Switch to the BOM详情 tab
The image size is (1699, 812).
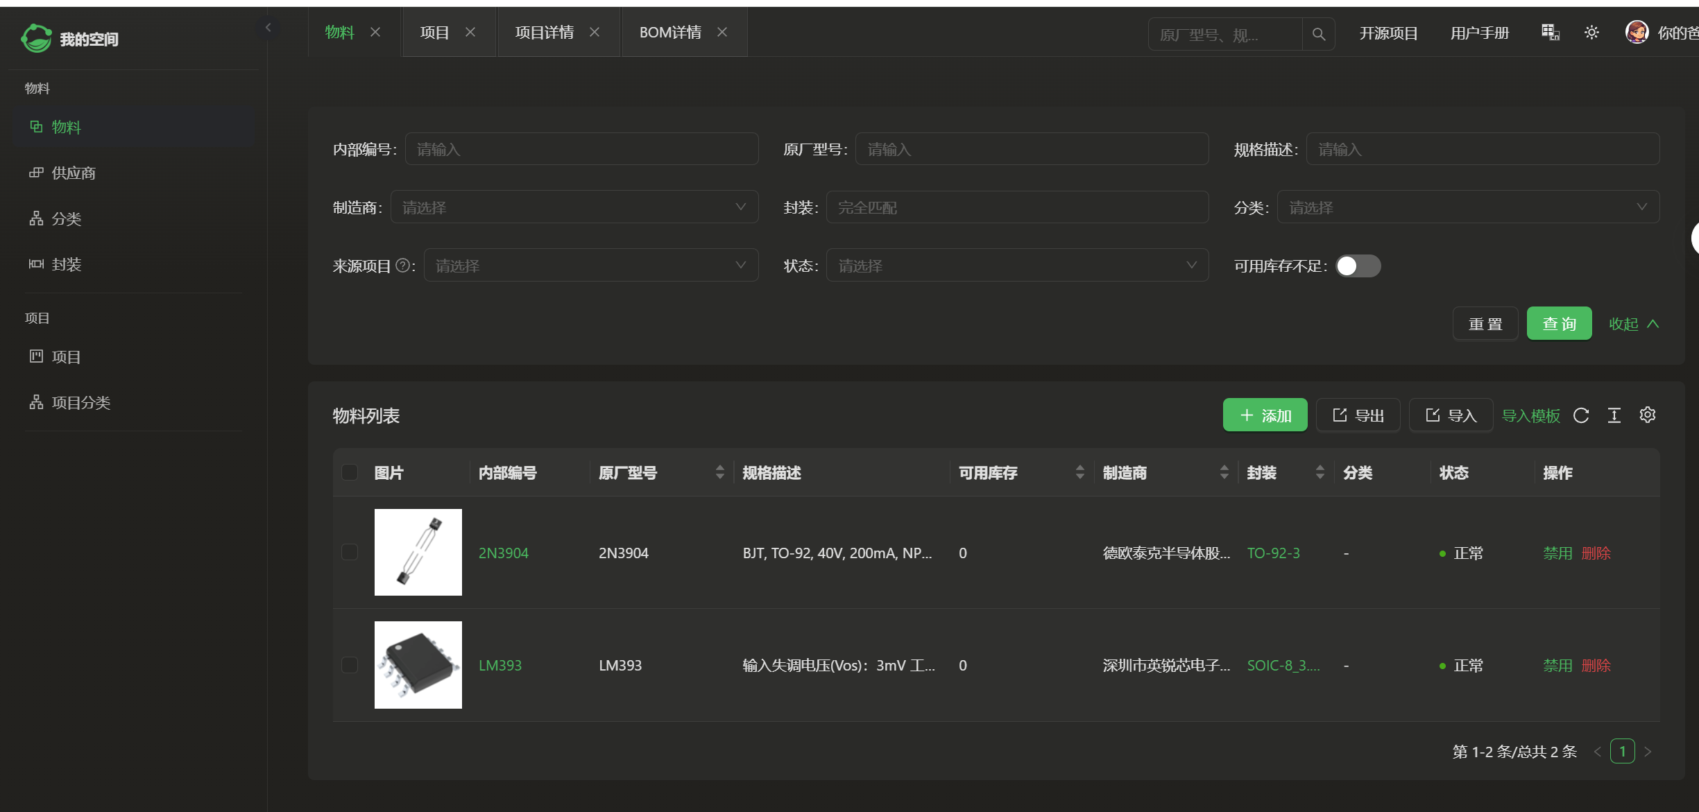coord(669,33)
